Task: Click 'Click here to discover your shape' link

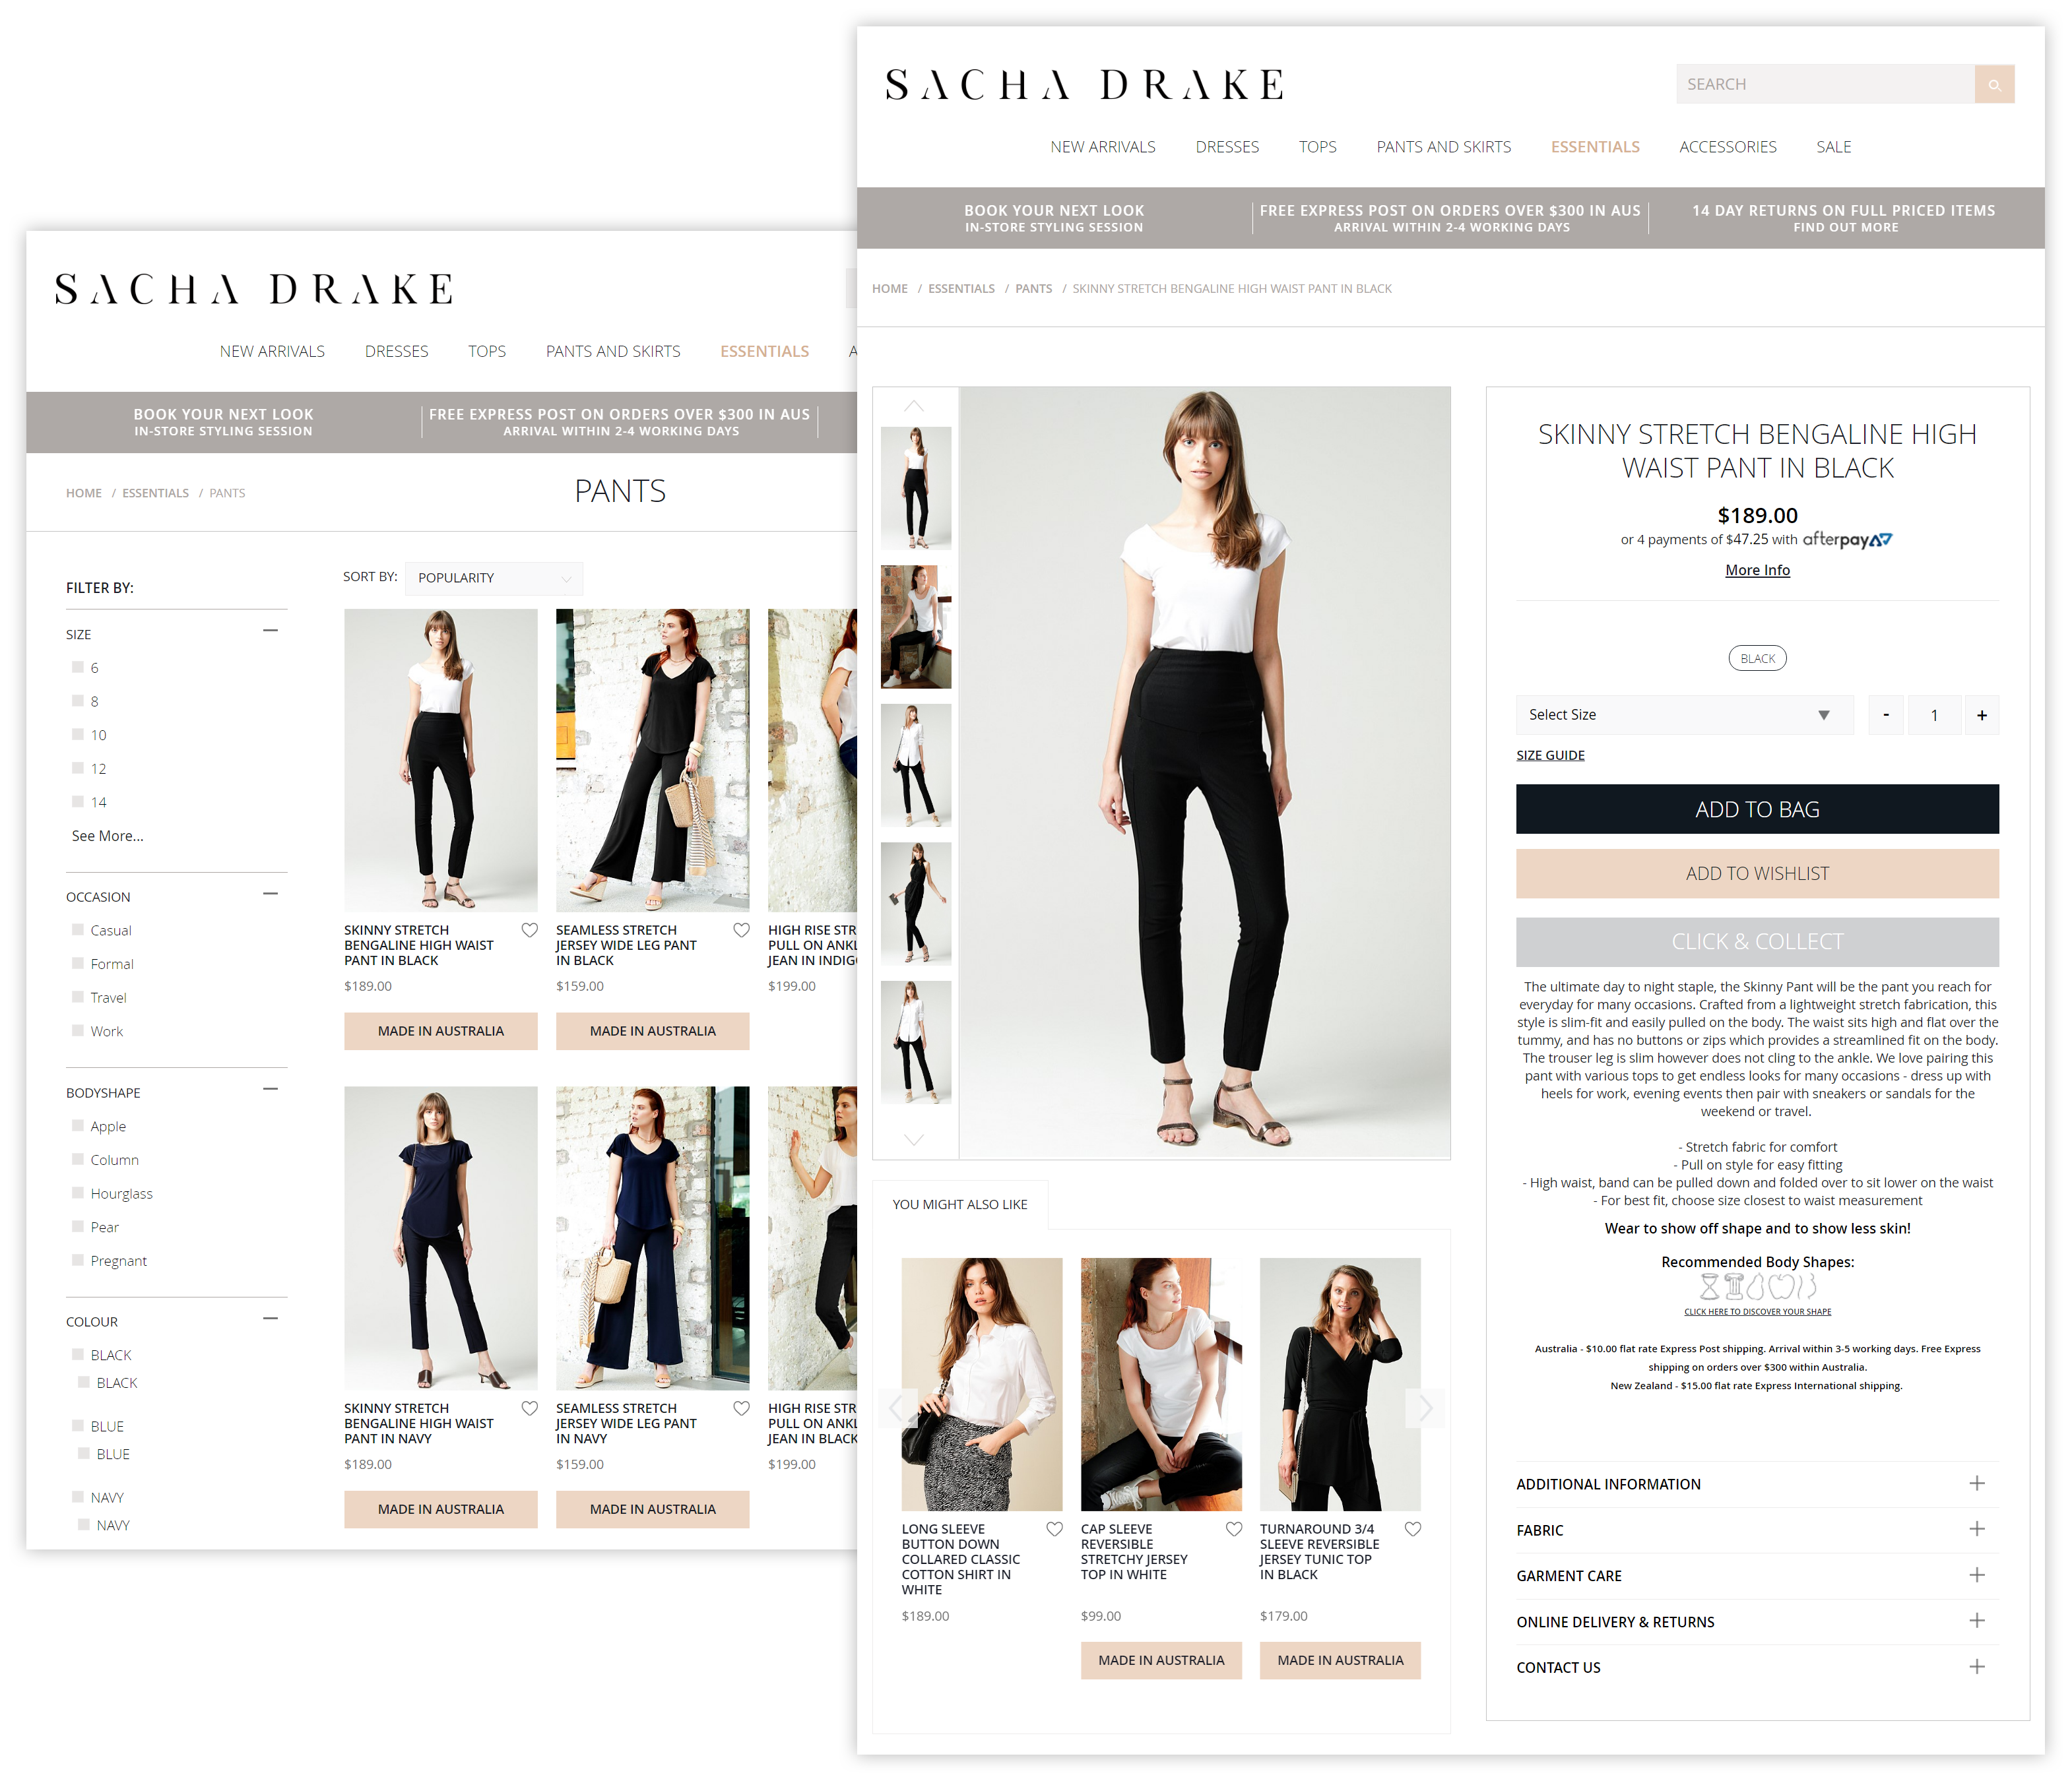Action: (x=1758, y=1312)
